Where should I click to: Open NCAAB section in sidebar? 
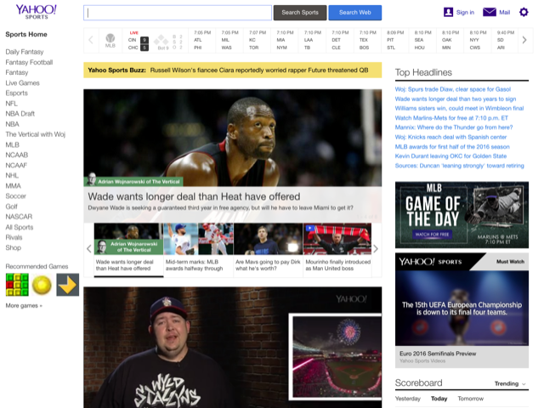[x=17, y=155]
